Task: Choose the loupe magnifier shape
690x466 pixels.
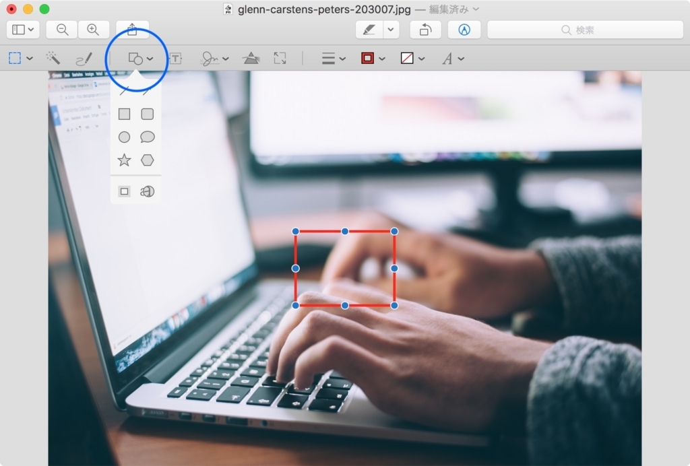Action: coord(148,191)
